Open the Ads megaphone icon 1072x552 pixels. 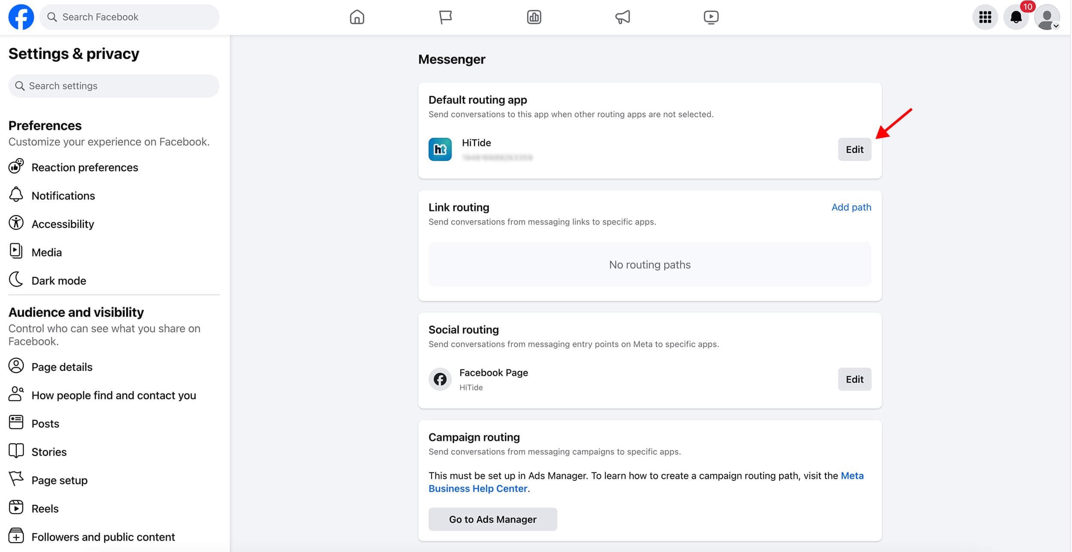pyautogui.click(x=623, y=17)
